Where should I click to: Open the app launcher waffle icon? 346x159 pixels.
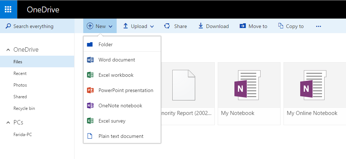pyautogui.click(x=8, y=9)
